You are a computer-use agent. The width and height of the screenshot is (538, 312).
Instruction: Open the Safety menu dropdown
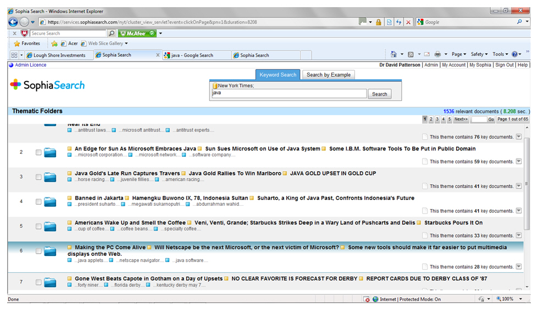pos(479,54)
